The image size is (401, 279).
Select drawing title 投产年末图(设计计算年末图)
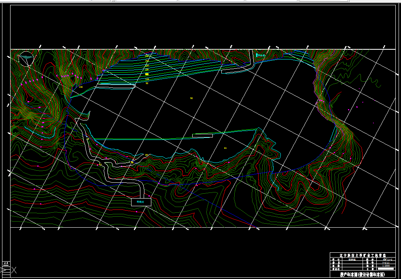pos(363,275)
